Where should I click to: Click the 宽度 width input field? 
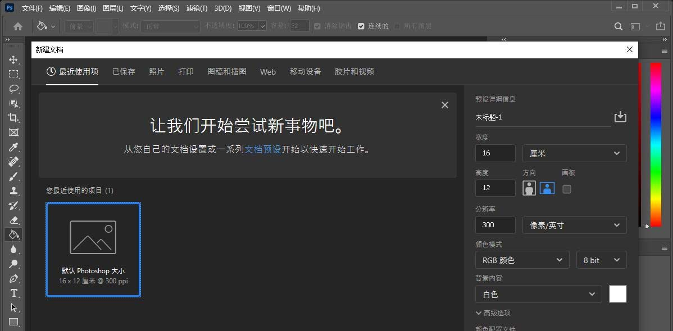[x=495, y=153]
